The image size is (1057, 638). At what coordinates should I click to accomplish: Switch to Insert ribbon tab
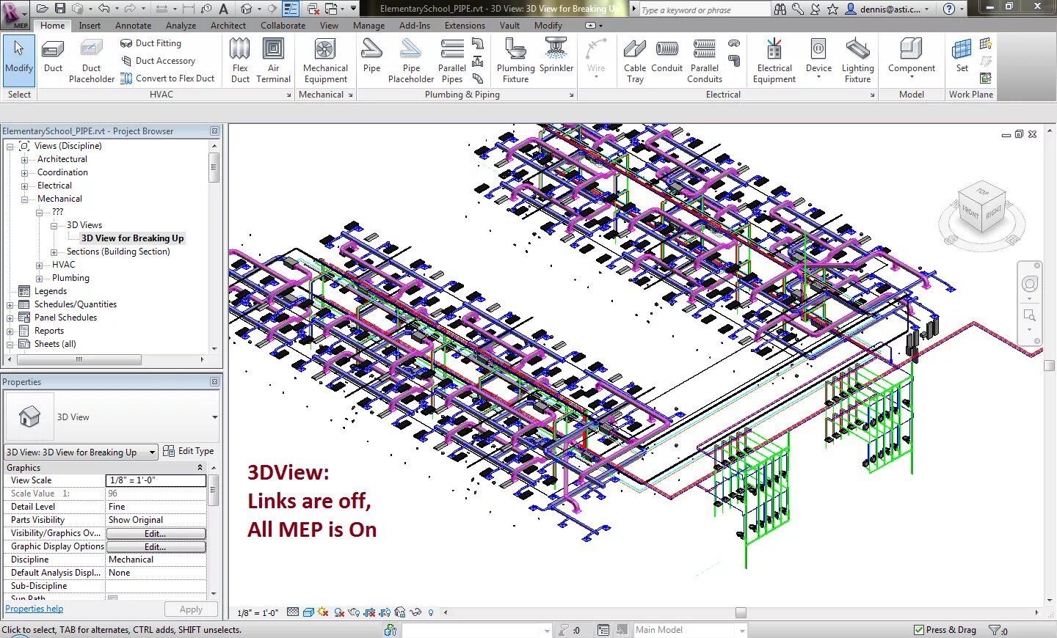click(90, 26)
